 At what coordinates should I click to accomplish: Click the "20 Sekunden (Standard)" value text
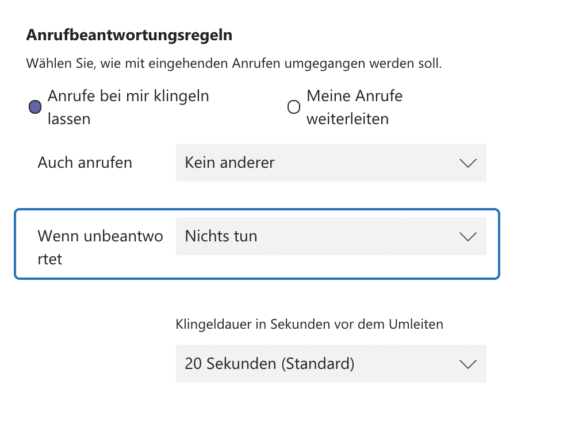coord(269,364)
